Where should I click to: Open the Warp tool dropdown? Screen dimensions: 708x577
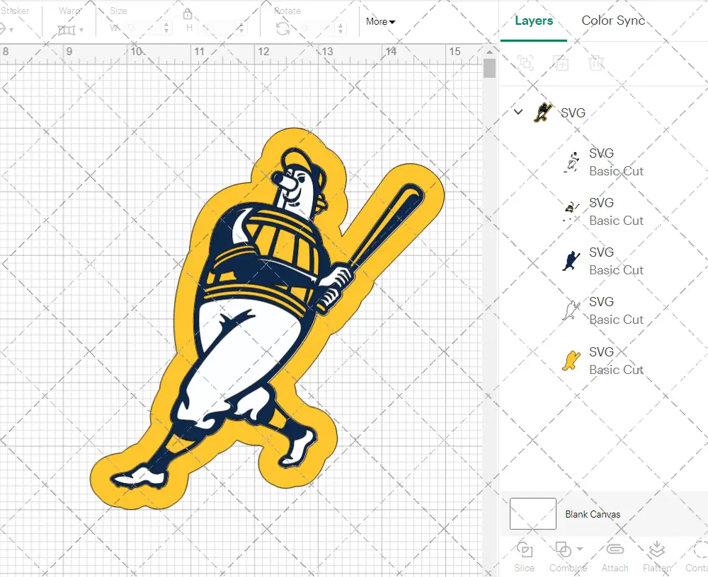click(x=81, y=30)
